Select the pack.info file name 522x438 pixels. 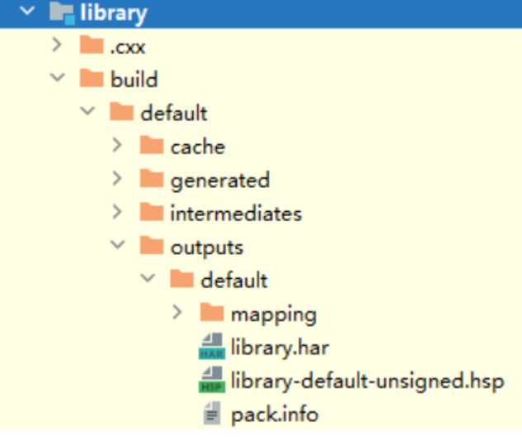coord(275,413)
